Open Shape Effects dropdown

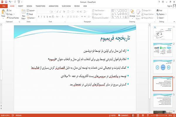click(148, 18)
